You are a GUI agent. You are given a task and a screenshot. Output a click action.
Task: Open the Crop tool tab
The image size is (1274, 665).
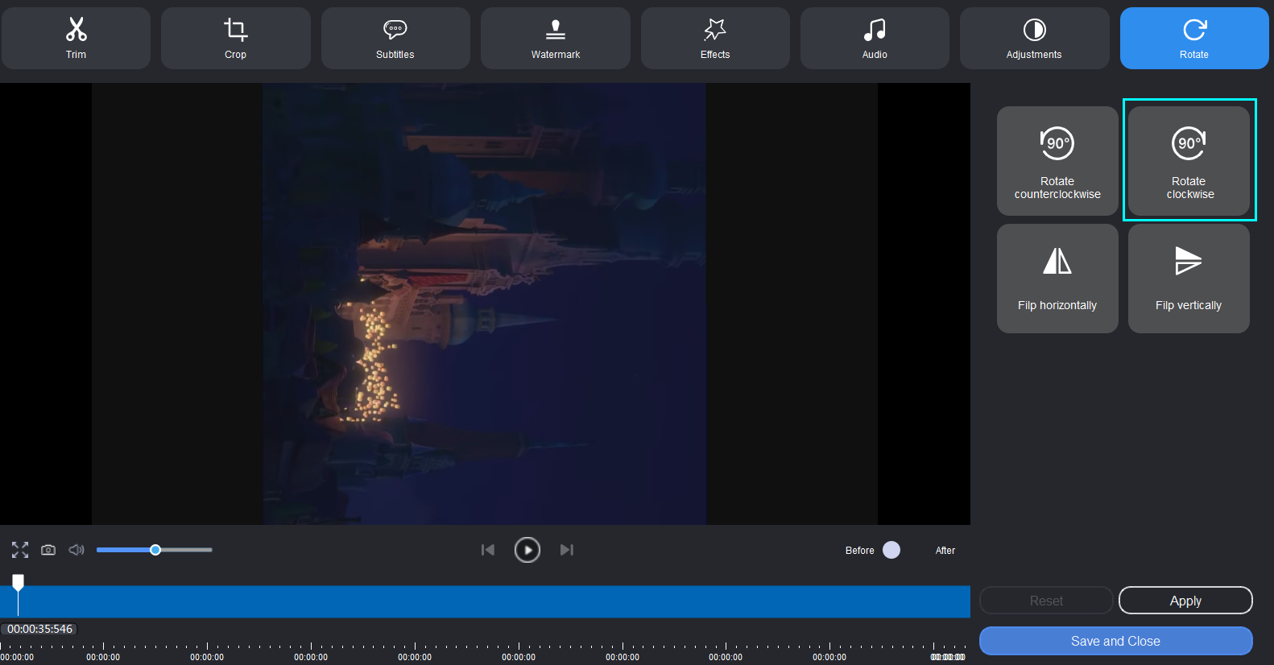pyautogui.click(x=236, y=38)
